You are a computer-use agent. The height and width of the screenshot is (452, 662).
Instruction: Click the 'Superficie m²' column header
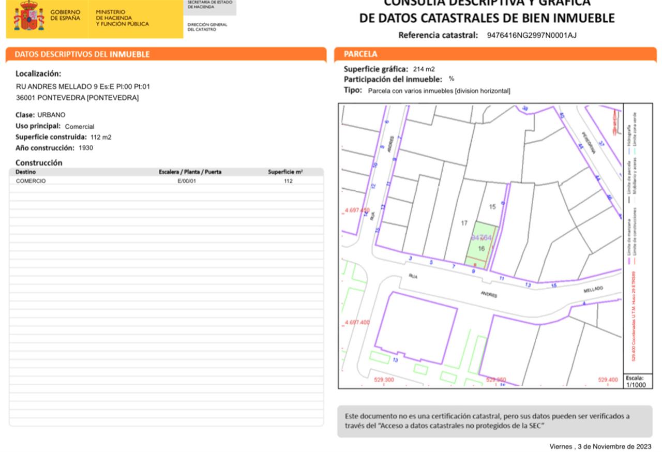click(x=285, y=172)
